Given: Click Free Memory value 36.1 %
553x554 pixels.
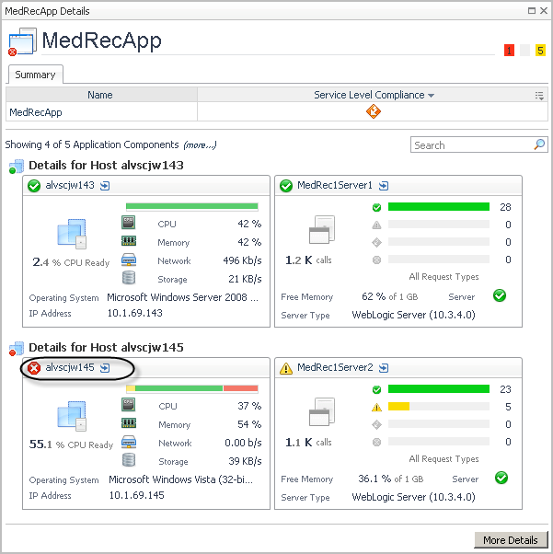Looking at the screenshot, I should point(374,479).
